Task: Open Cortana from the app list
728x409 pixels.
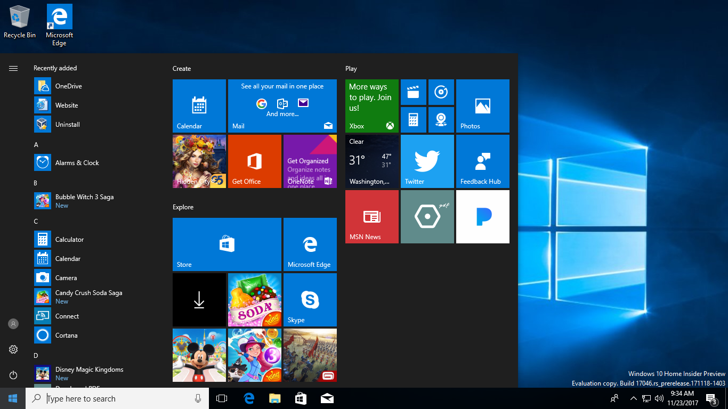Action: (96, 336)
